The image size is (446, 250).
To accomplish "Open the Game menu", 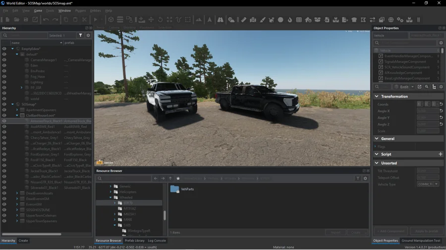I will tap(38, 10).
